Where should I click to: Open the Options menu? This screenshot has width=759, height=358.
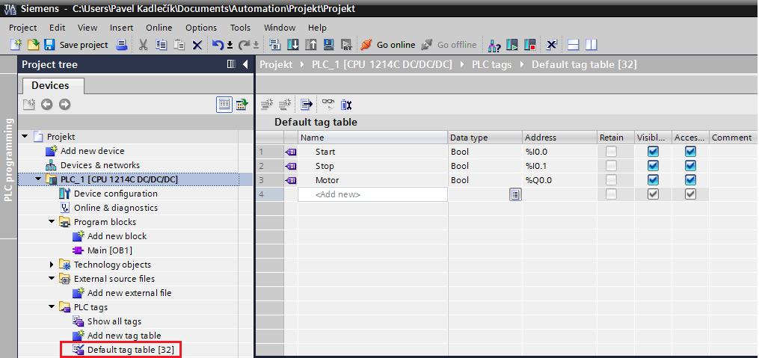click(x=201, y=28)
